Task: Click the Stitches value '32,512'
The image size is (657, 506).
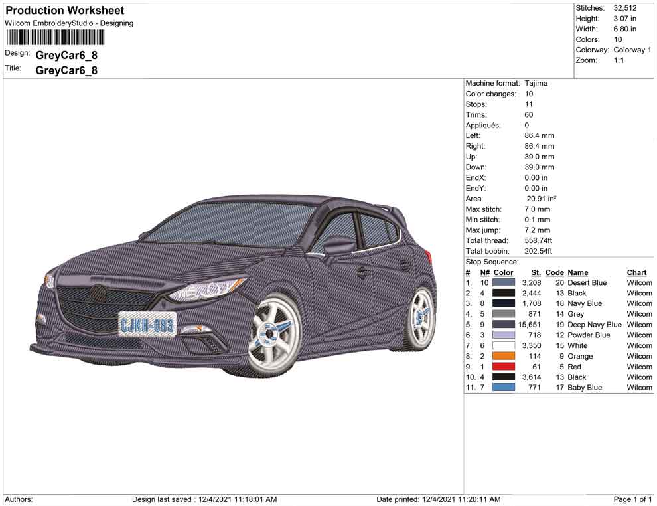Action: (x=625, y=8)
